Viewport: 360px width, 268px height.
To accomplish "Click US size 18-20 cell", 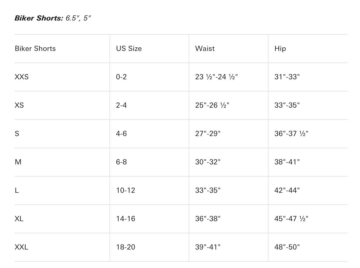I will coord(125,247).
